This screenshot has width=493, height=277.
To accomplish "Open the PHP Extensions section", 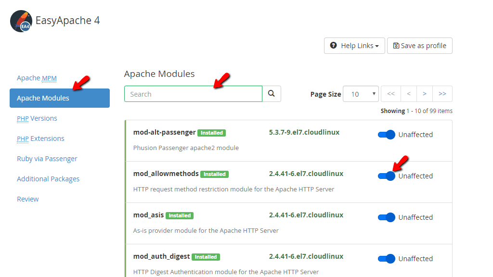I will click(x=40, y=138).
